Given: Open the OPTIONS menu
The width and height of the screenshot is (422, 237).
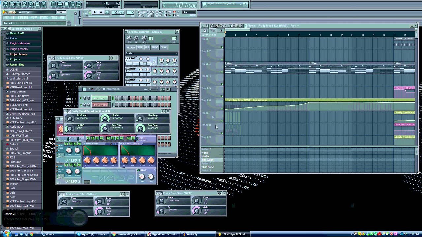Looking at the screenshot, I should click(x=44, y=18).
